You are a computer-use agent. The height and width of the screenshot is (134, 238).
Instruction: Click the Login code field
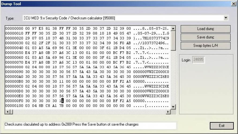click(198, 60)
